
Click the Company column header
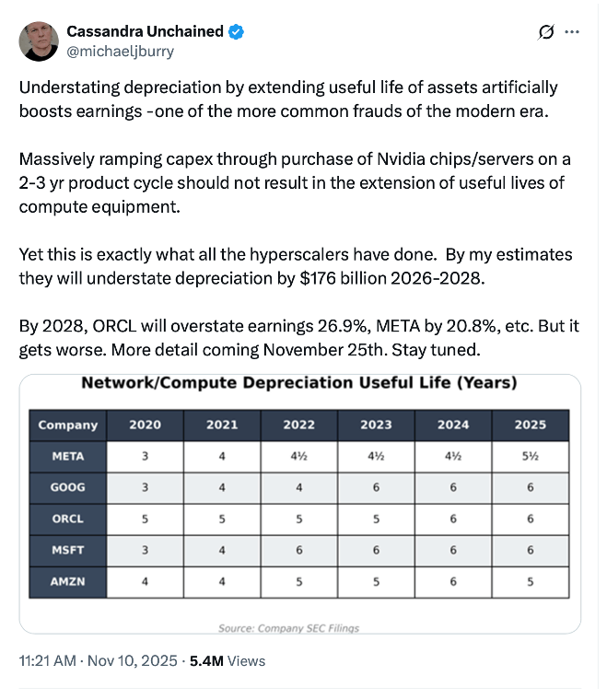click(68, 425)
